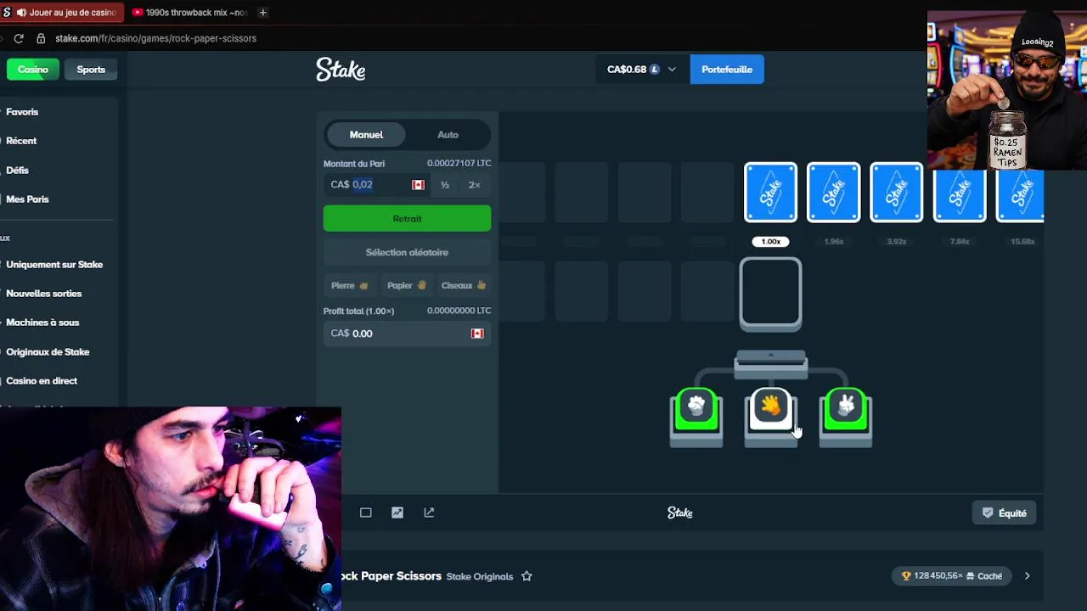Click the Portefeuille wallet button
The width and height of the screenshot is (1087, 611).
(727, 70)
